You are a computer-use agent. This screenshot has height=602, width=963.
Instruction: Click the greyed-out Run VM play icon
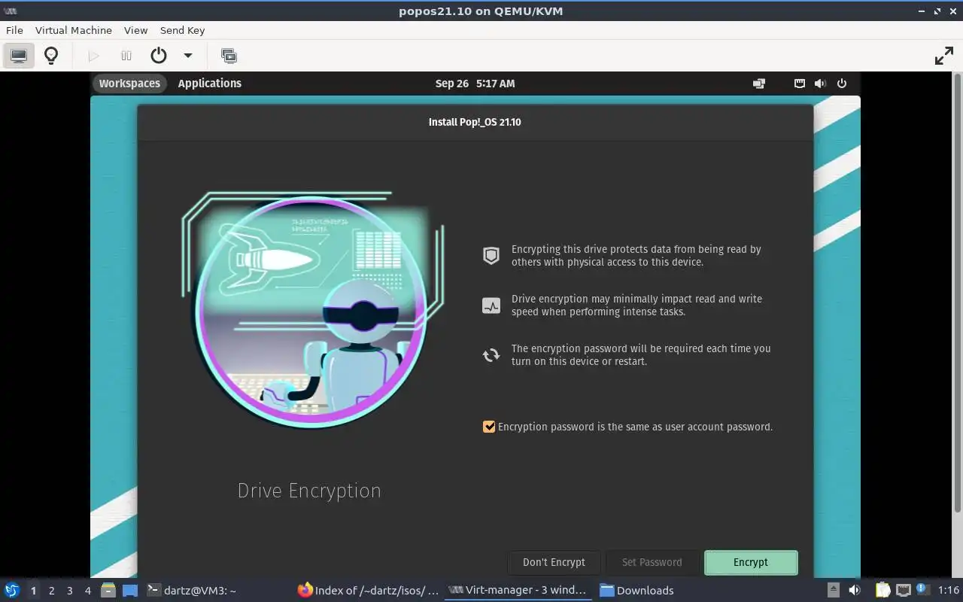[x=93, y=56]
